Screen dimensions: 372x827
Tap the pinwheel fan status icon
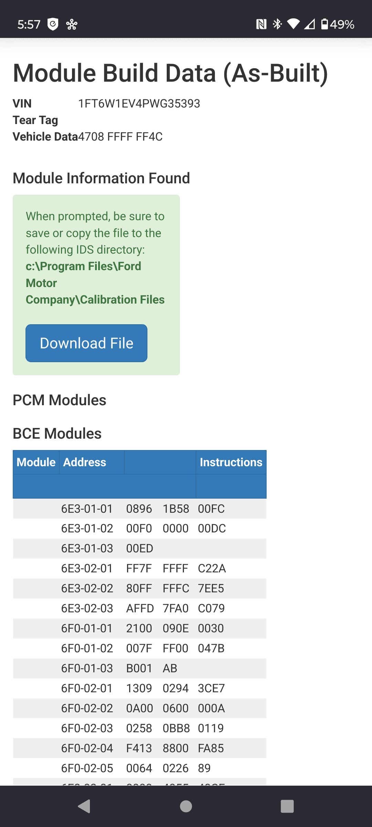72,24
